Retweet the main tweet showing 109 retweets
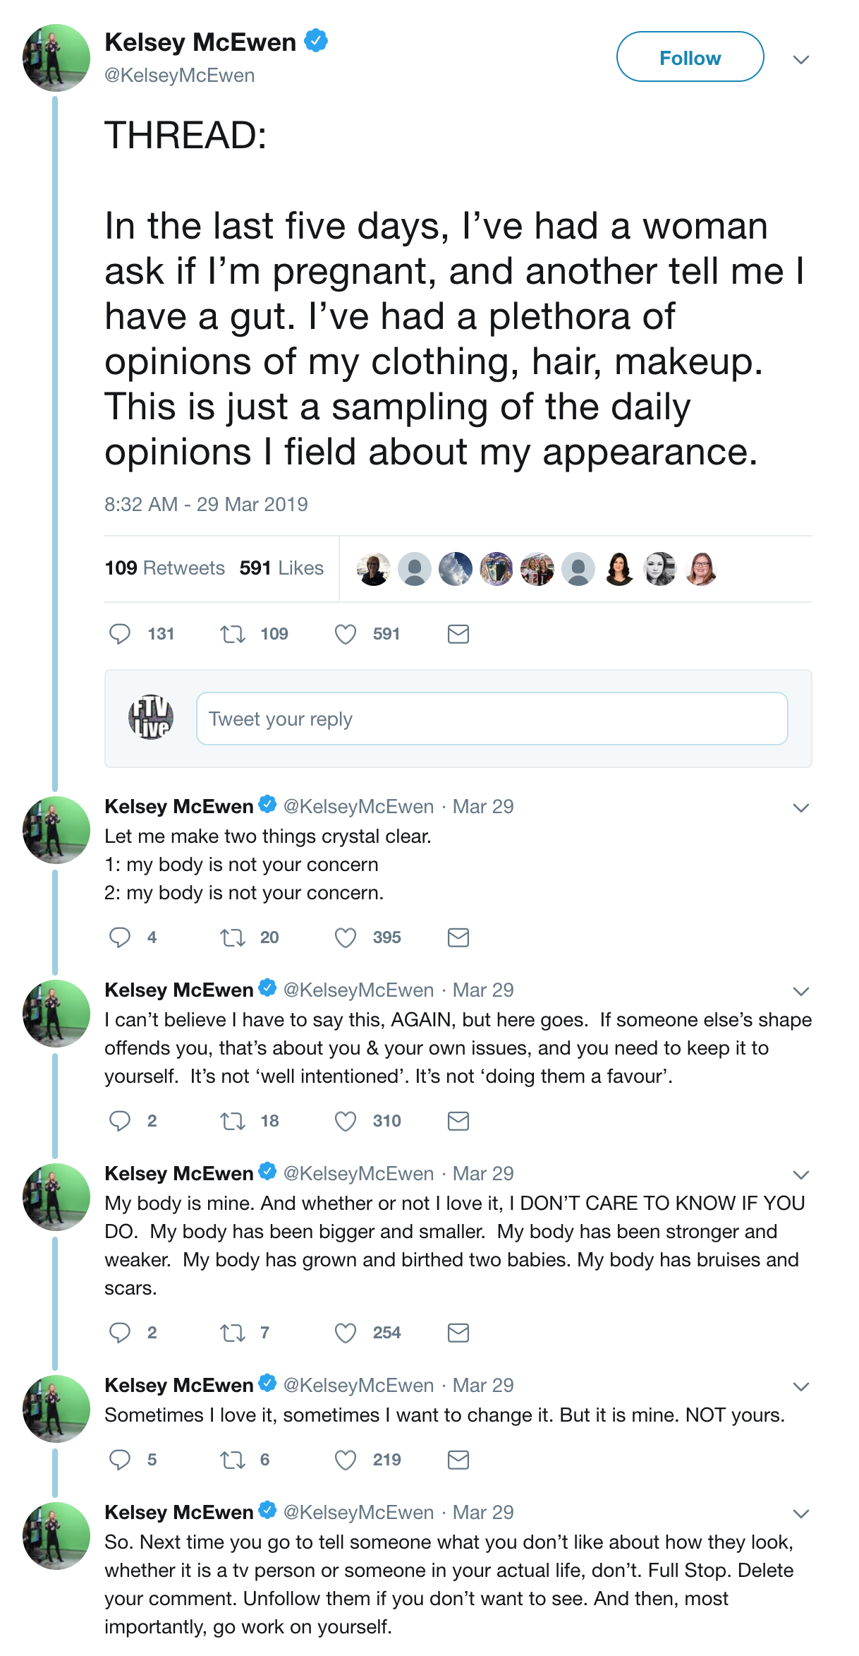This screenshot has width=859, height=1656. coord(233,634)
